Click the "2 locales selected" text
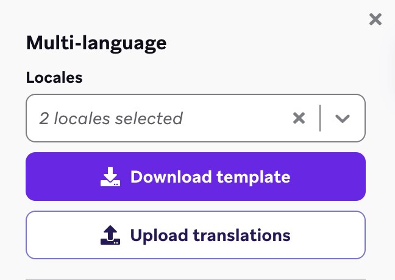 click(x=111, y=118)
